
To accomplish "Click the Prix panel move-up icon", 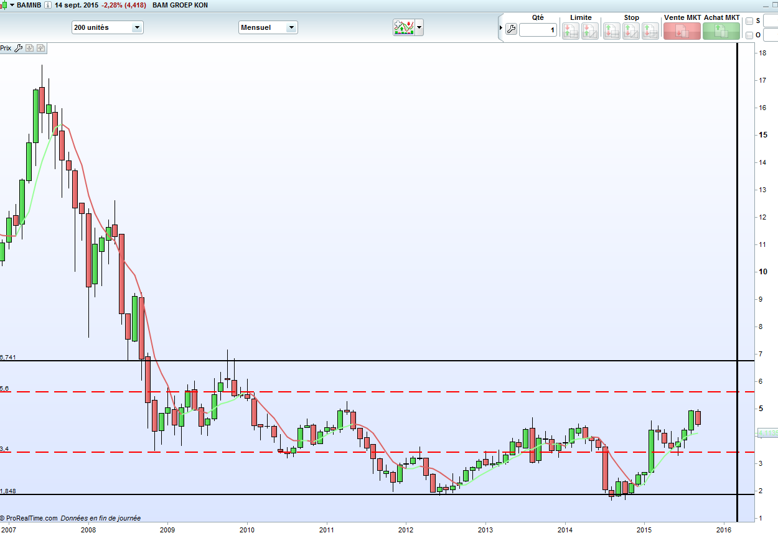I will (x=40, y=48).
